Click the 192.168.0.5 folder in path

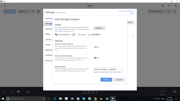[94, 35]
